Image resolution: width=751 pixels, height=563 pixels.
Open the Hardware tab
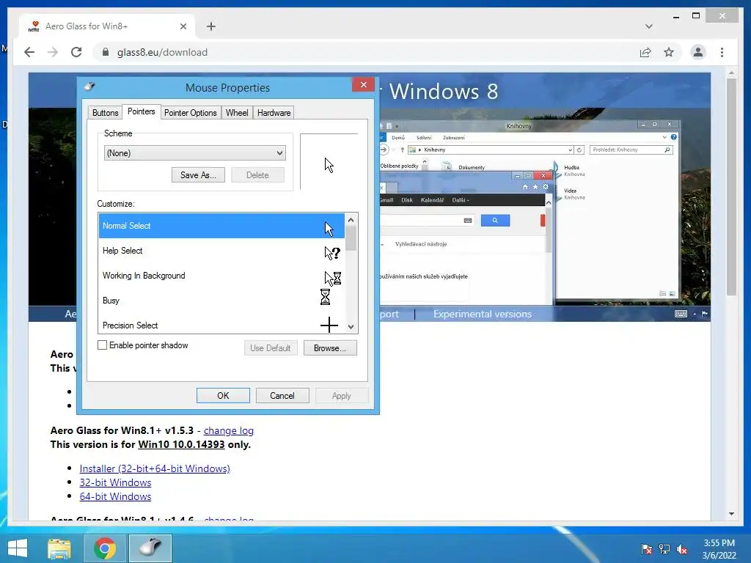click(x=274, y=113)
